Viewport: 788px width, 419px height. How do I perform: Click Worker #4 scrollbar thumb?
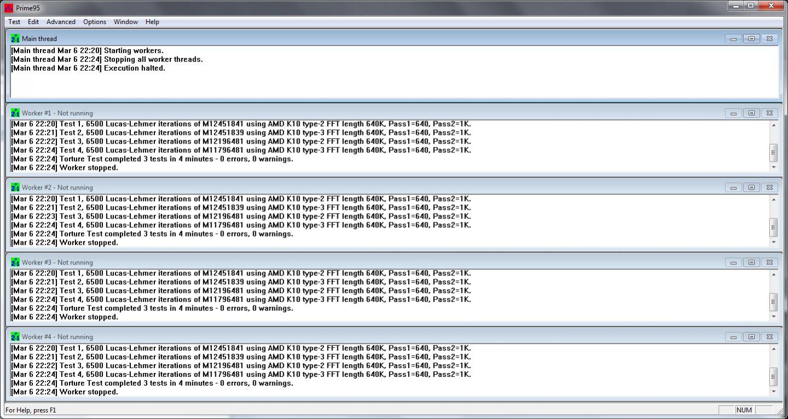coord(773,377)
